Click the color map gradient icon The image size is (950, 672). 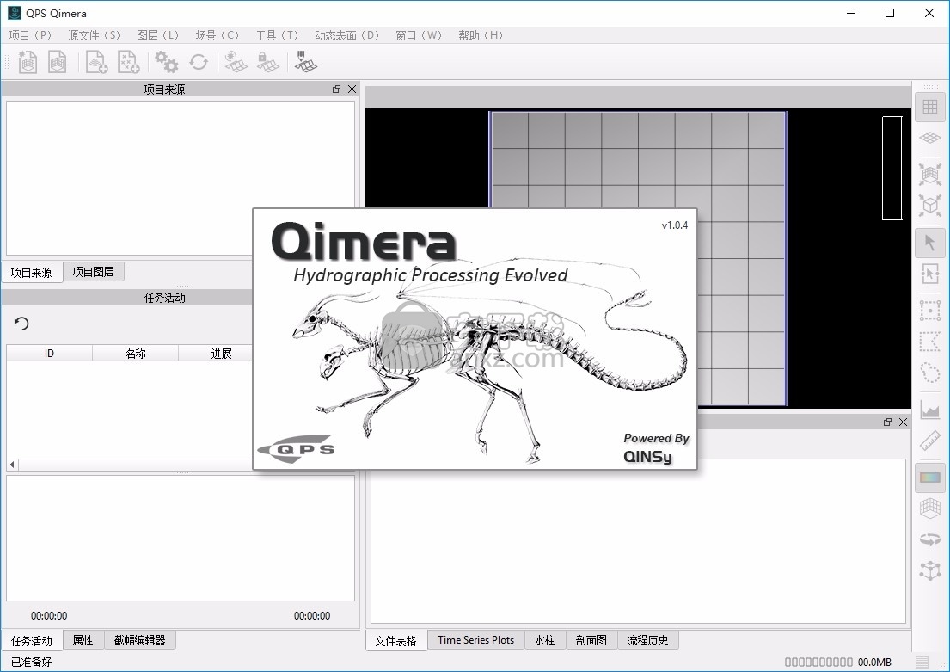pos(930,478)
